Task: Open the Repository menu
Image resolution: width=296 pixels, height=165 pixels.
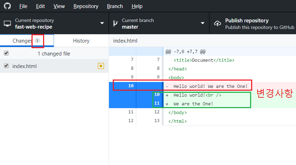Action: [86, 6]
